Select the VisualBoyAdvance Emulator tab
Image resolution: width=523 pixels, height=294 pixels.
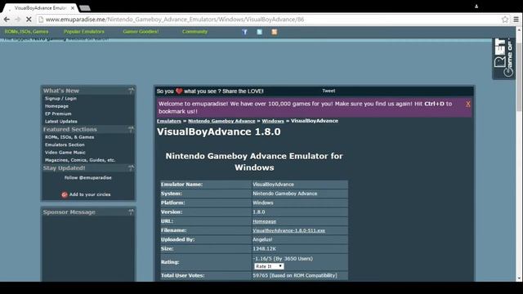pos(40,7)
